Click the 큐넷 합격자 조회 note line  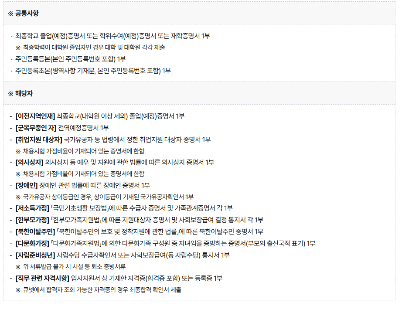coord(102,289)
